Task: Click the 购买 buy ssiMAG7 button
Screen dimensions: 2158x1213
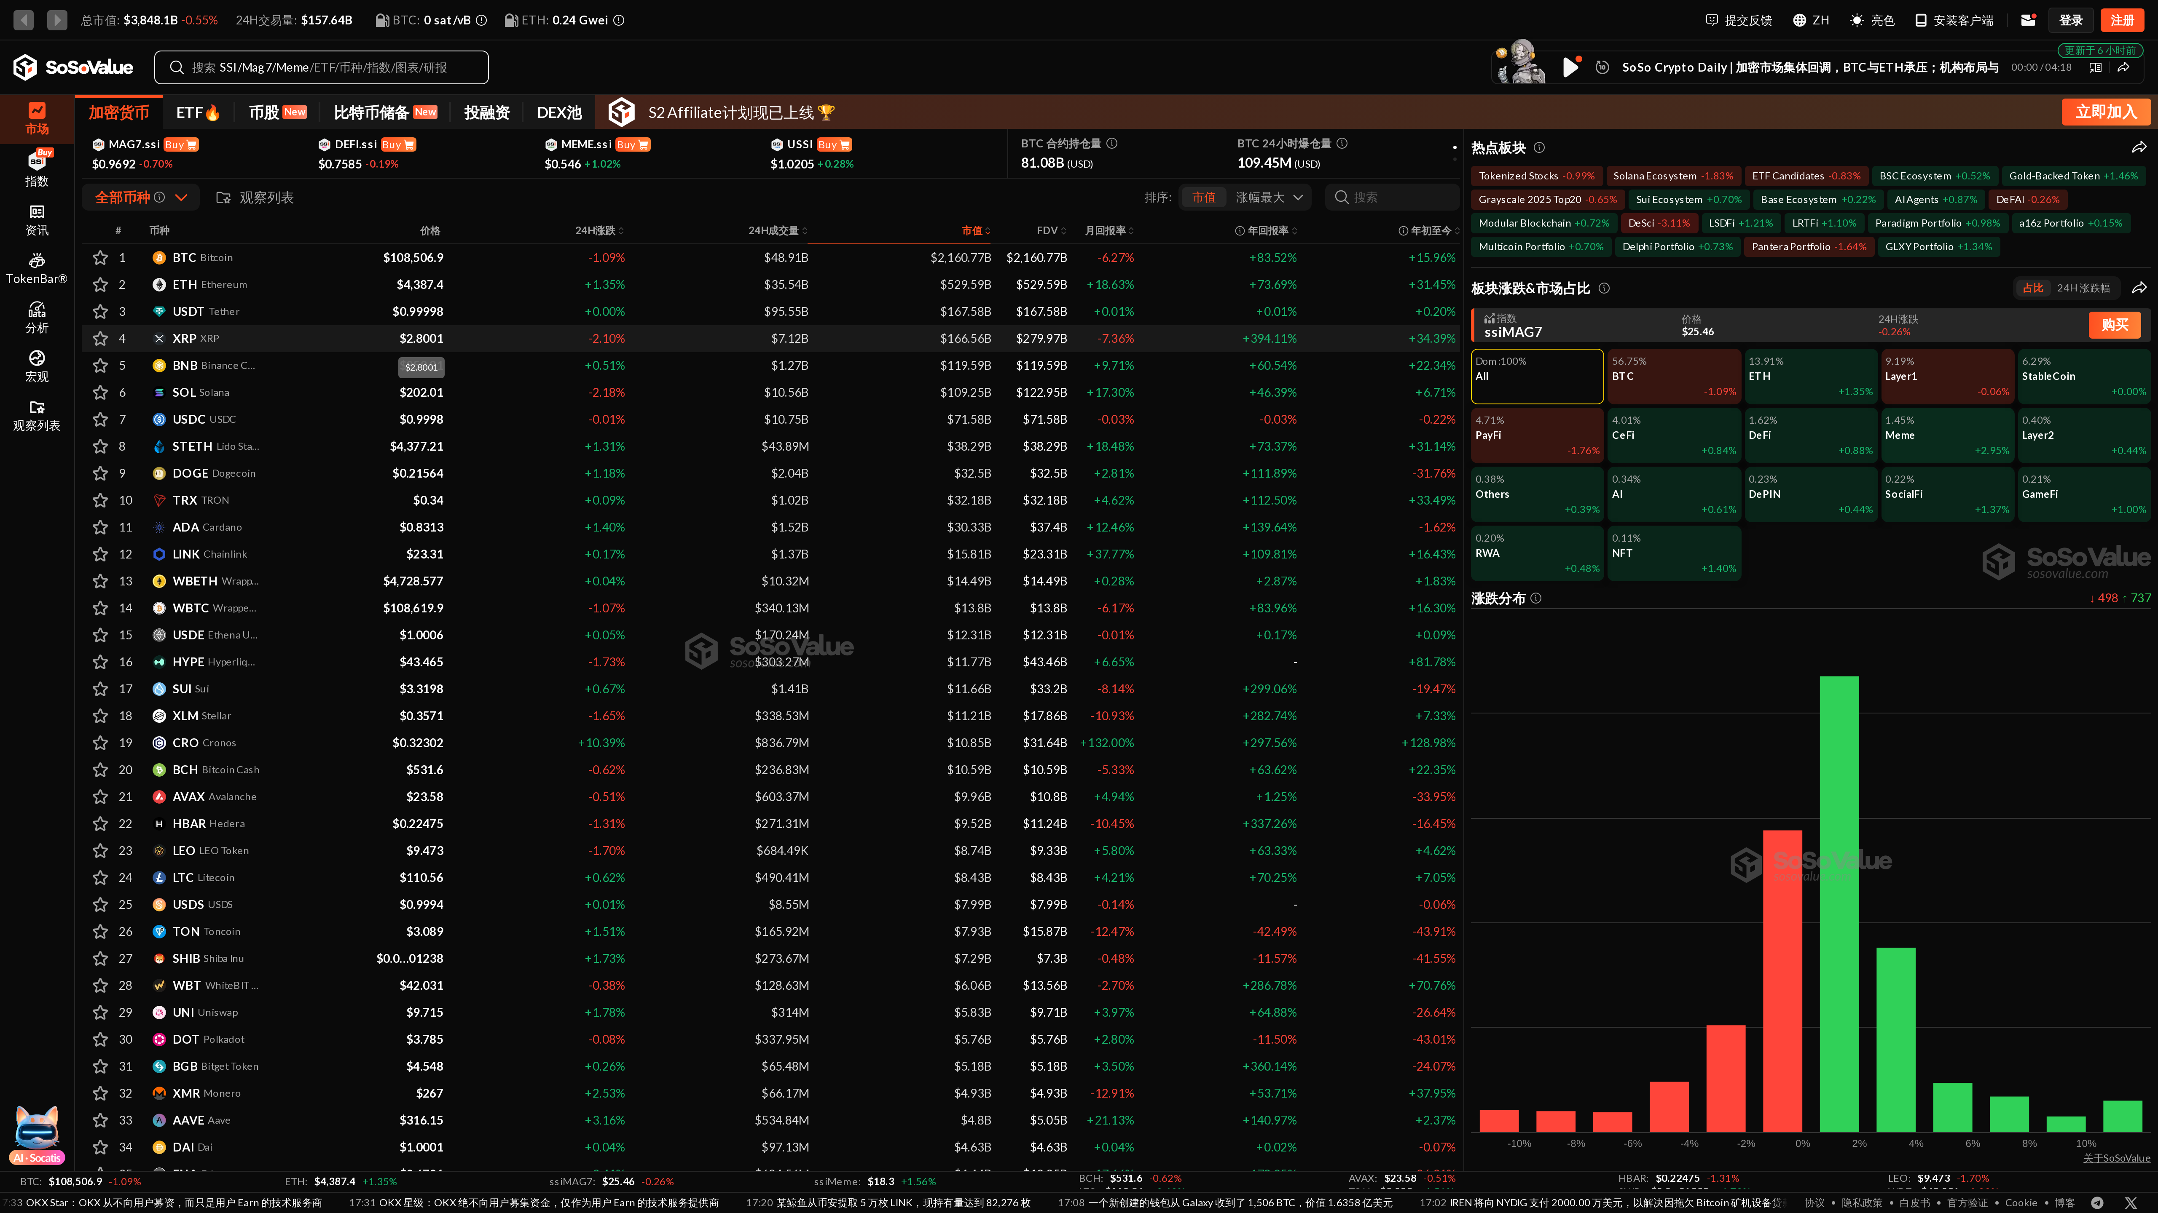Action: point(2115,325)
